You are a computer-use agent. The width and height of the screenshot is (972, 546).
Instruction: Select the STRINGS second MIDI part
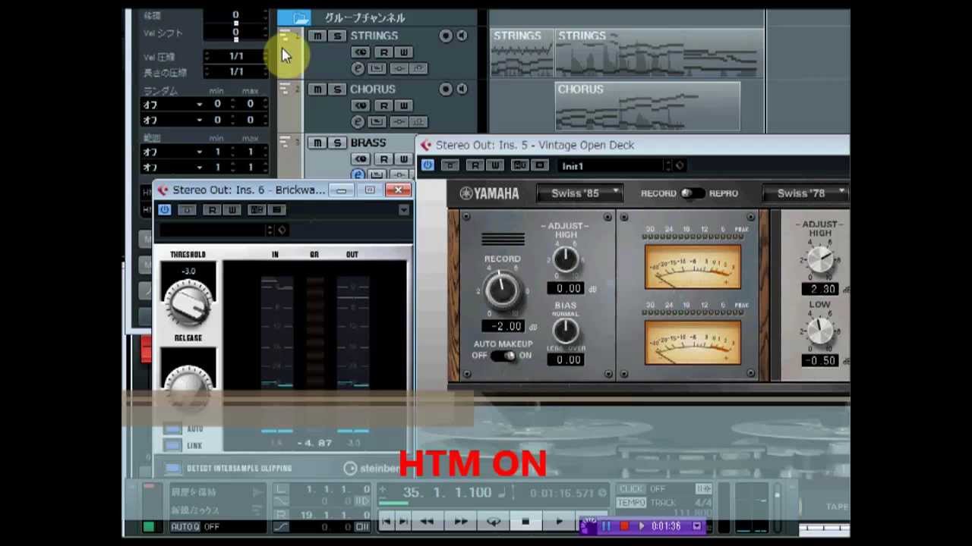click(x=659, y=52)
